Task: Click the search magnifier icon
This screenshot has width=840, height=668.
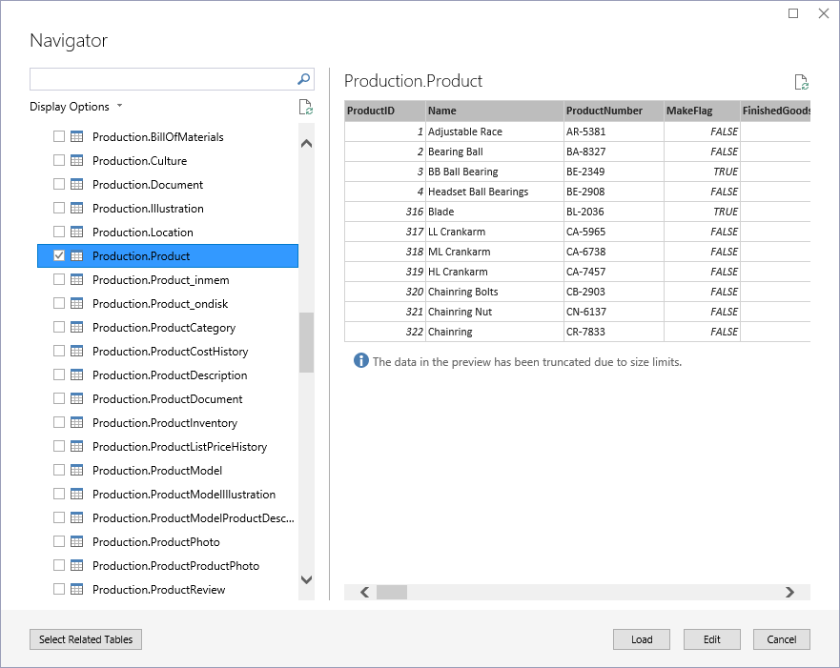Action: tap(302, 79)
